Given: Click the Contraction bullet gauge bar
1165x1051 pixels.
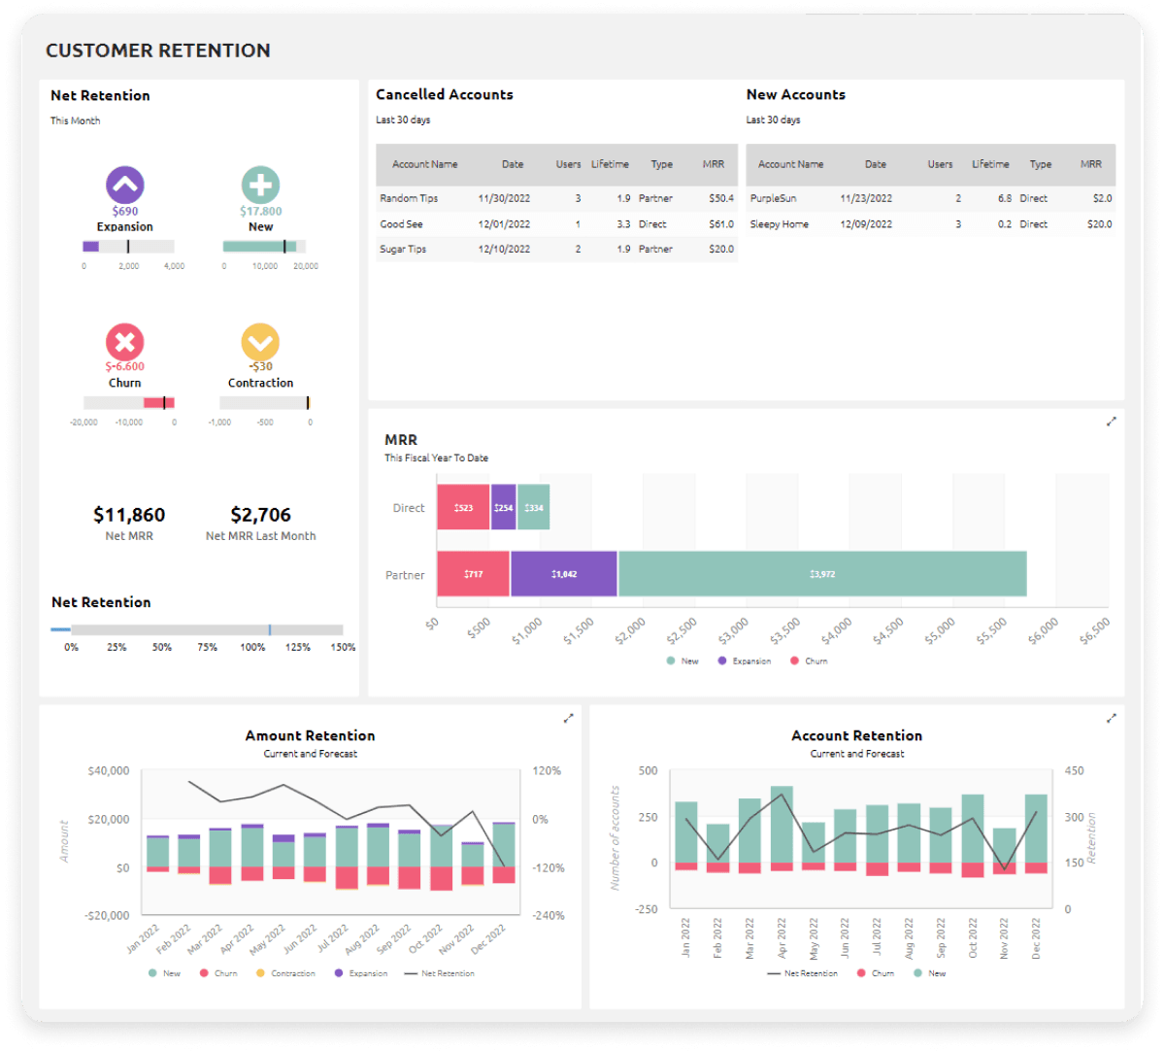Looking at the screenshot, I should click(x=264, y=402).
